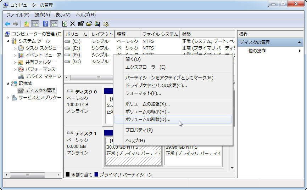The height and width of the screenshot is (190, 307).
Task: Choose フォーマット(F)... from context menu
Action: click(173, 93)
